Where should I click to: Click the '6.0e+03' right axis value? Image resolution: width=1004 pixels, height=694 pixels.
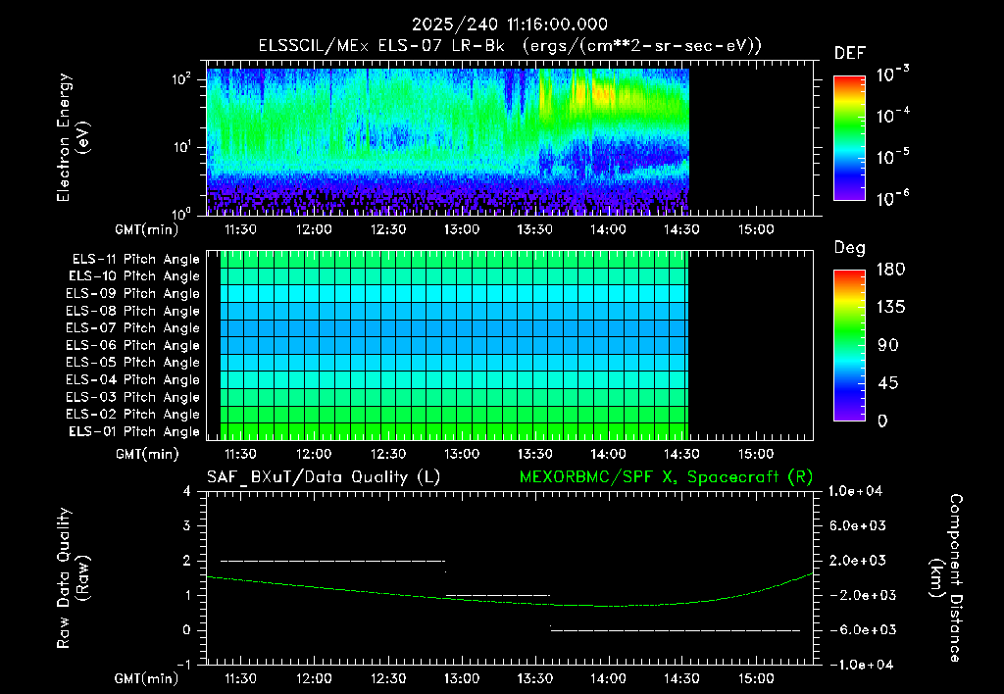[858, 526]
